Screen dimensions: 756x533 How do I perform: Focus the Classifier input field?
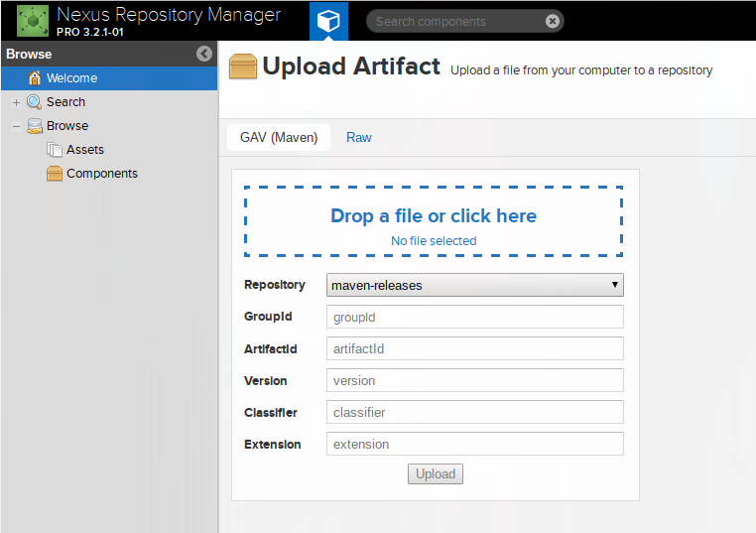click(x=475, y=413)
